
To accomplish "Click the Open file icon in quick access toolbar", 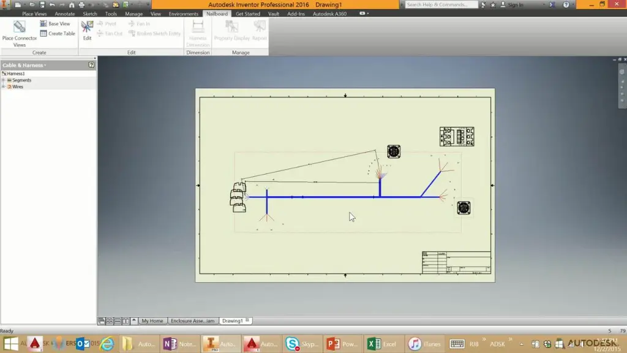I will point(32,5).
